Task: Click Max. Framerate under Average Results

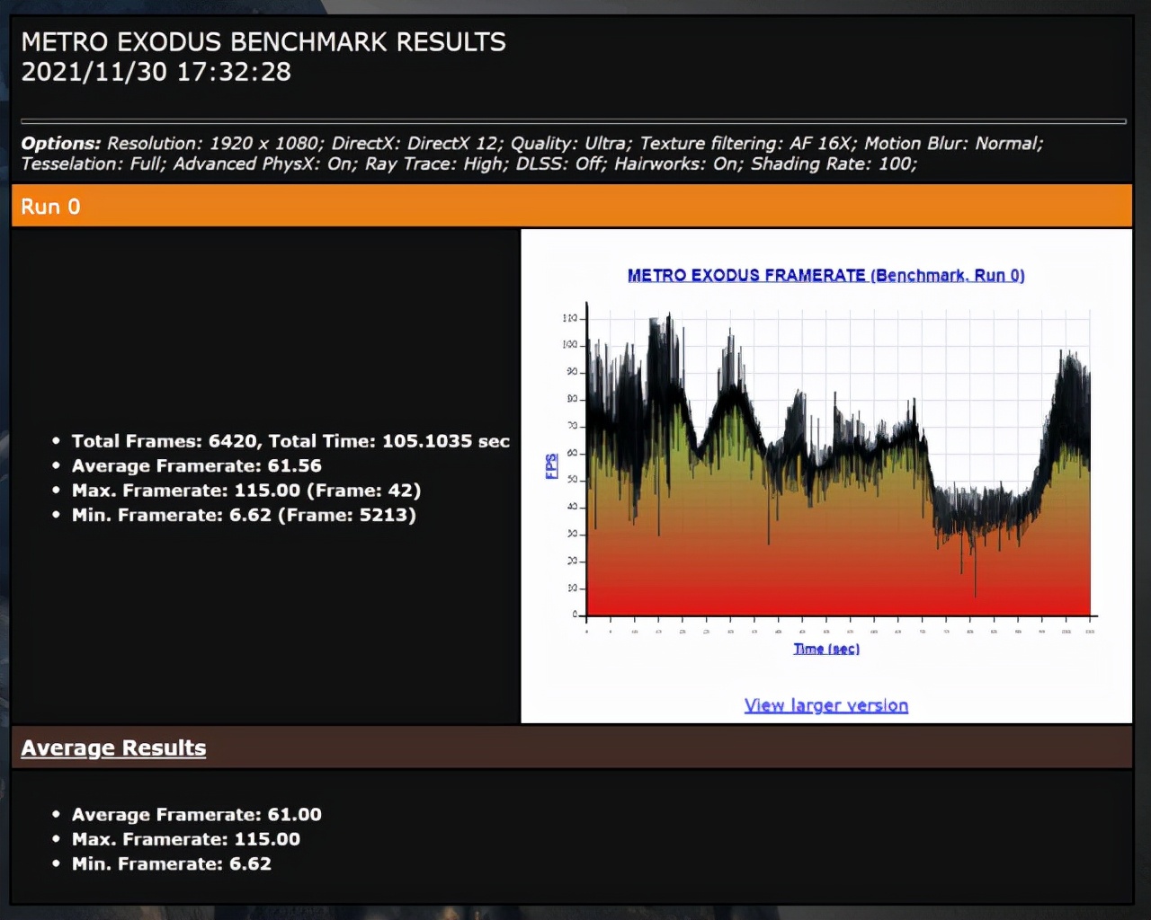Action: click(x=185, y=839)
